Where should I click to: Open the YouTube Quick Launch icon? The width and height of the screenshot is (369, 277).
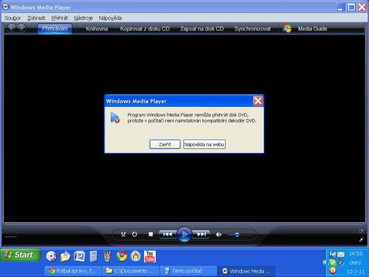pos(150,257)
